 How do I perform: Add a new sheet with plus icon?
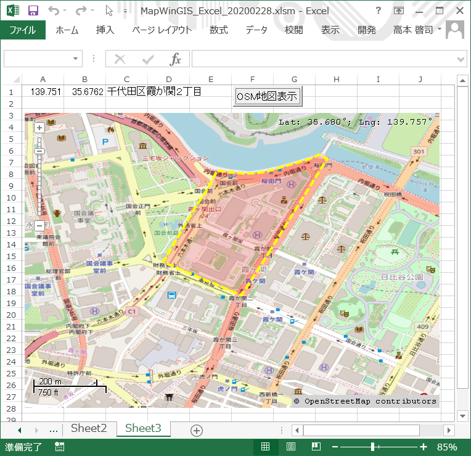[197, 431]
